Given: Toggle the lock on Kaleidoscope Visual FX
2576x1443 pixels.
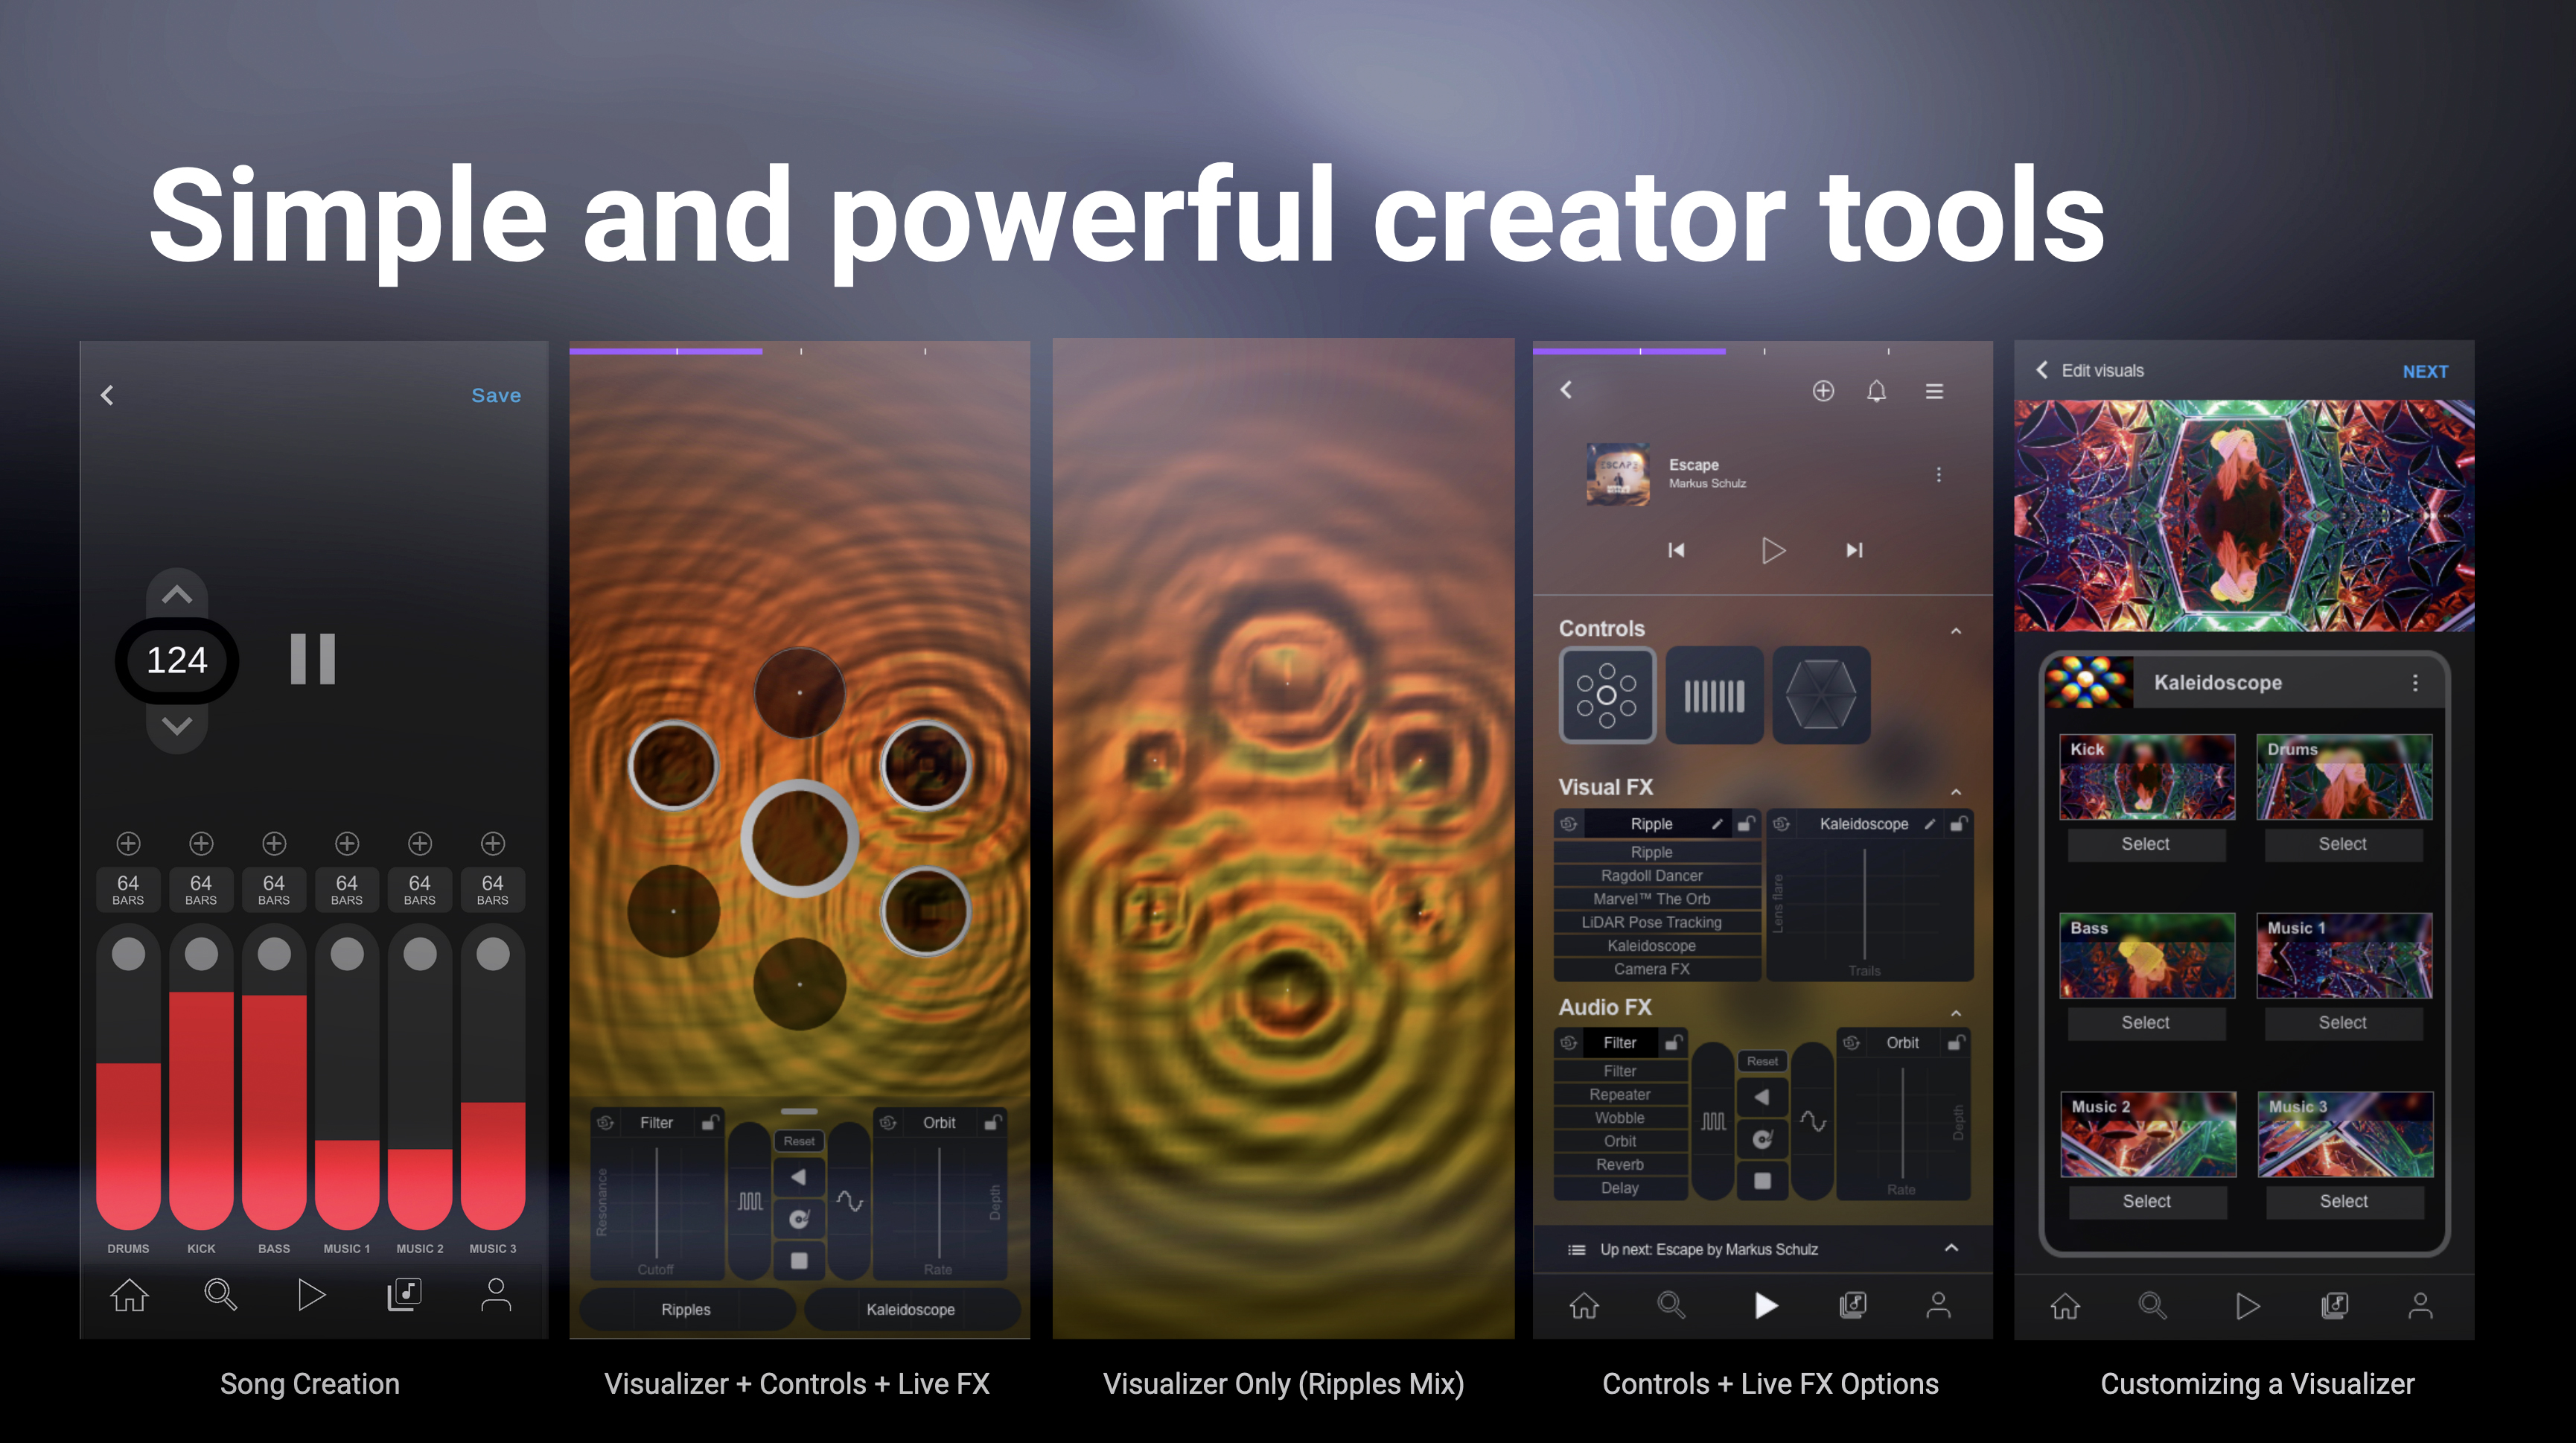Looking at the screenshot, I should 1958,824.
